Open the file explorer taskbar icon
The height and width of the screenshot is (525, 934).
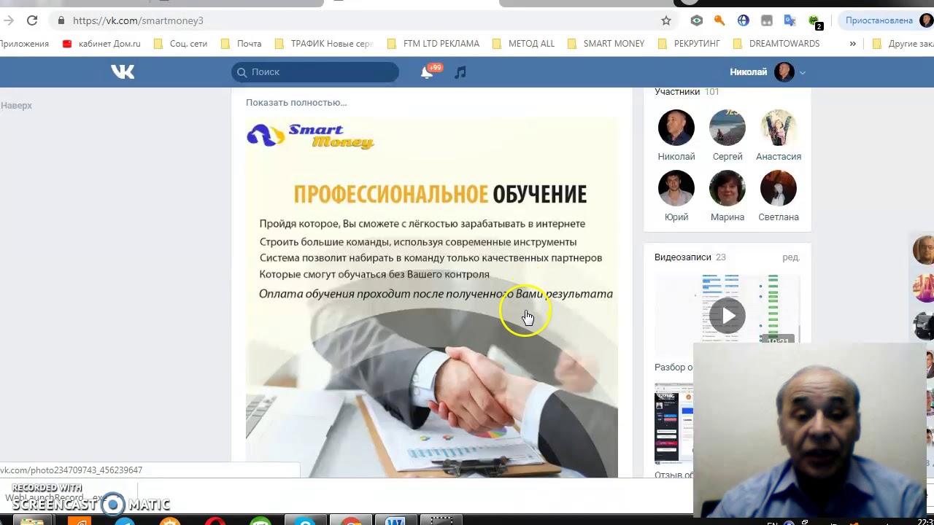click(x=31, y=521)
